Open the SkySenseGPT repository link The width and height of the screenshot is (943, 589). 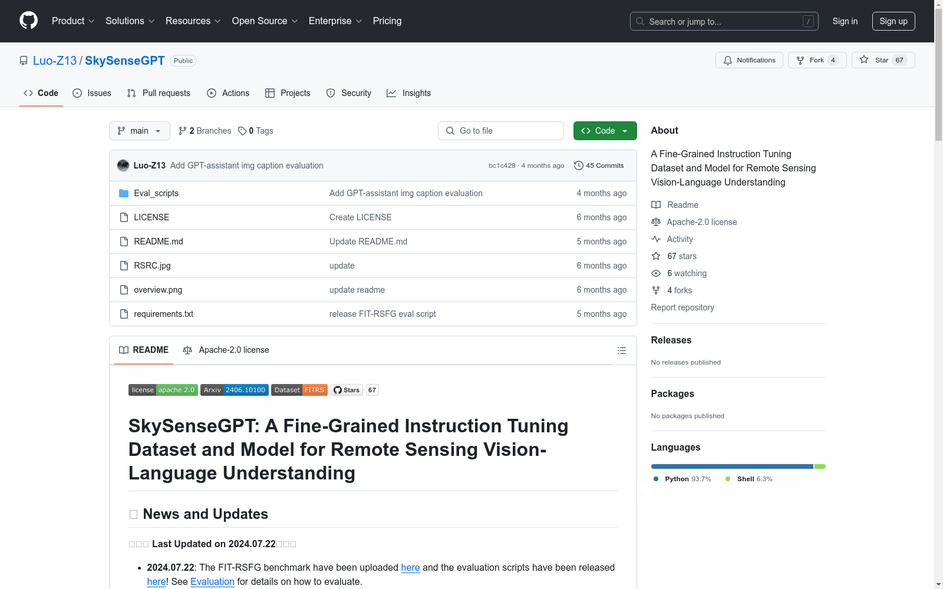click(125, 61)
